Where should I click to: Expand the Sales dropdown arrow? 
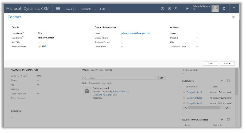point(76,9)
